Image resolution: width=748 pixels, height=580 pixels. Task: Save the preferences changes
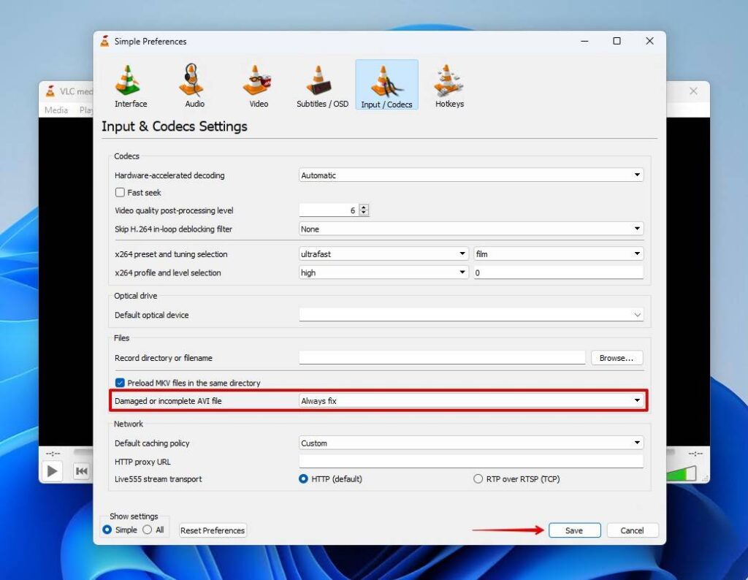click(574, 530)
